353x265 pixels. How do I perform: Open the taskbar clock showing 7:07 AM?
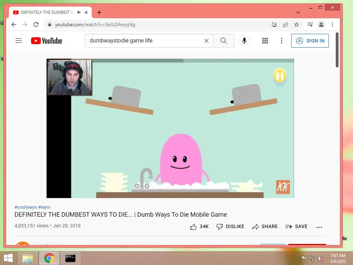(338, 258)
